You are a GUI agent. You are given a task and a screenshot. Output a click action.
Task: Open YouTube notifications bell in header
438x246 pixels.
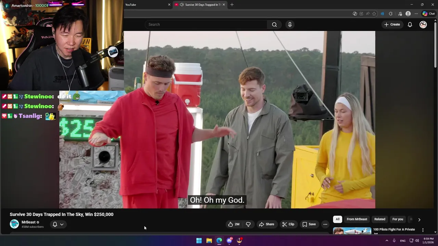pos(410,25)
